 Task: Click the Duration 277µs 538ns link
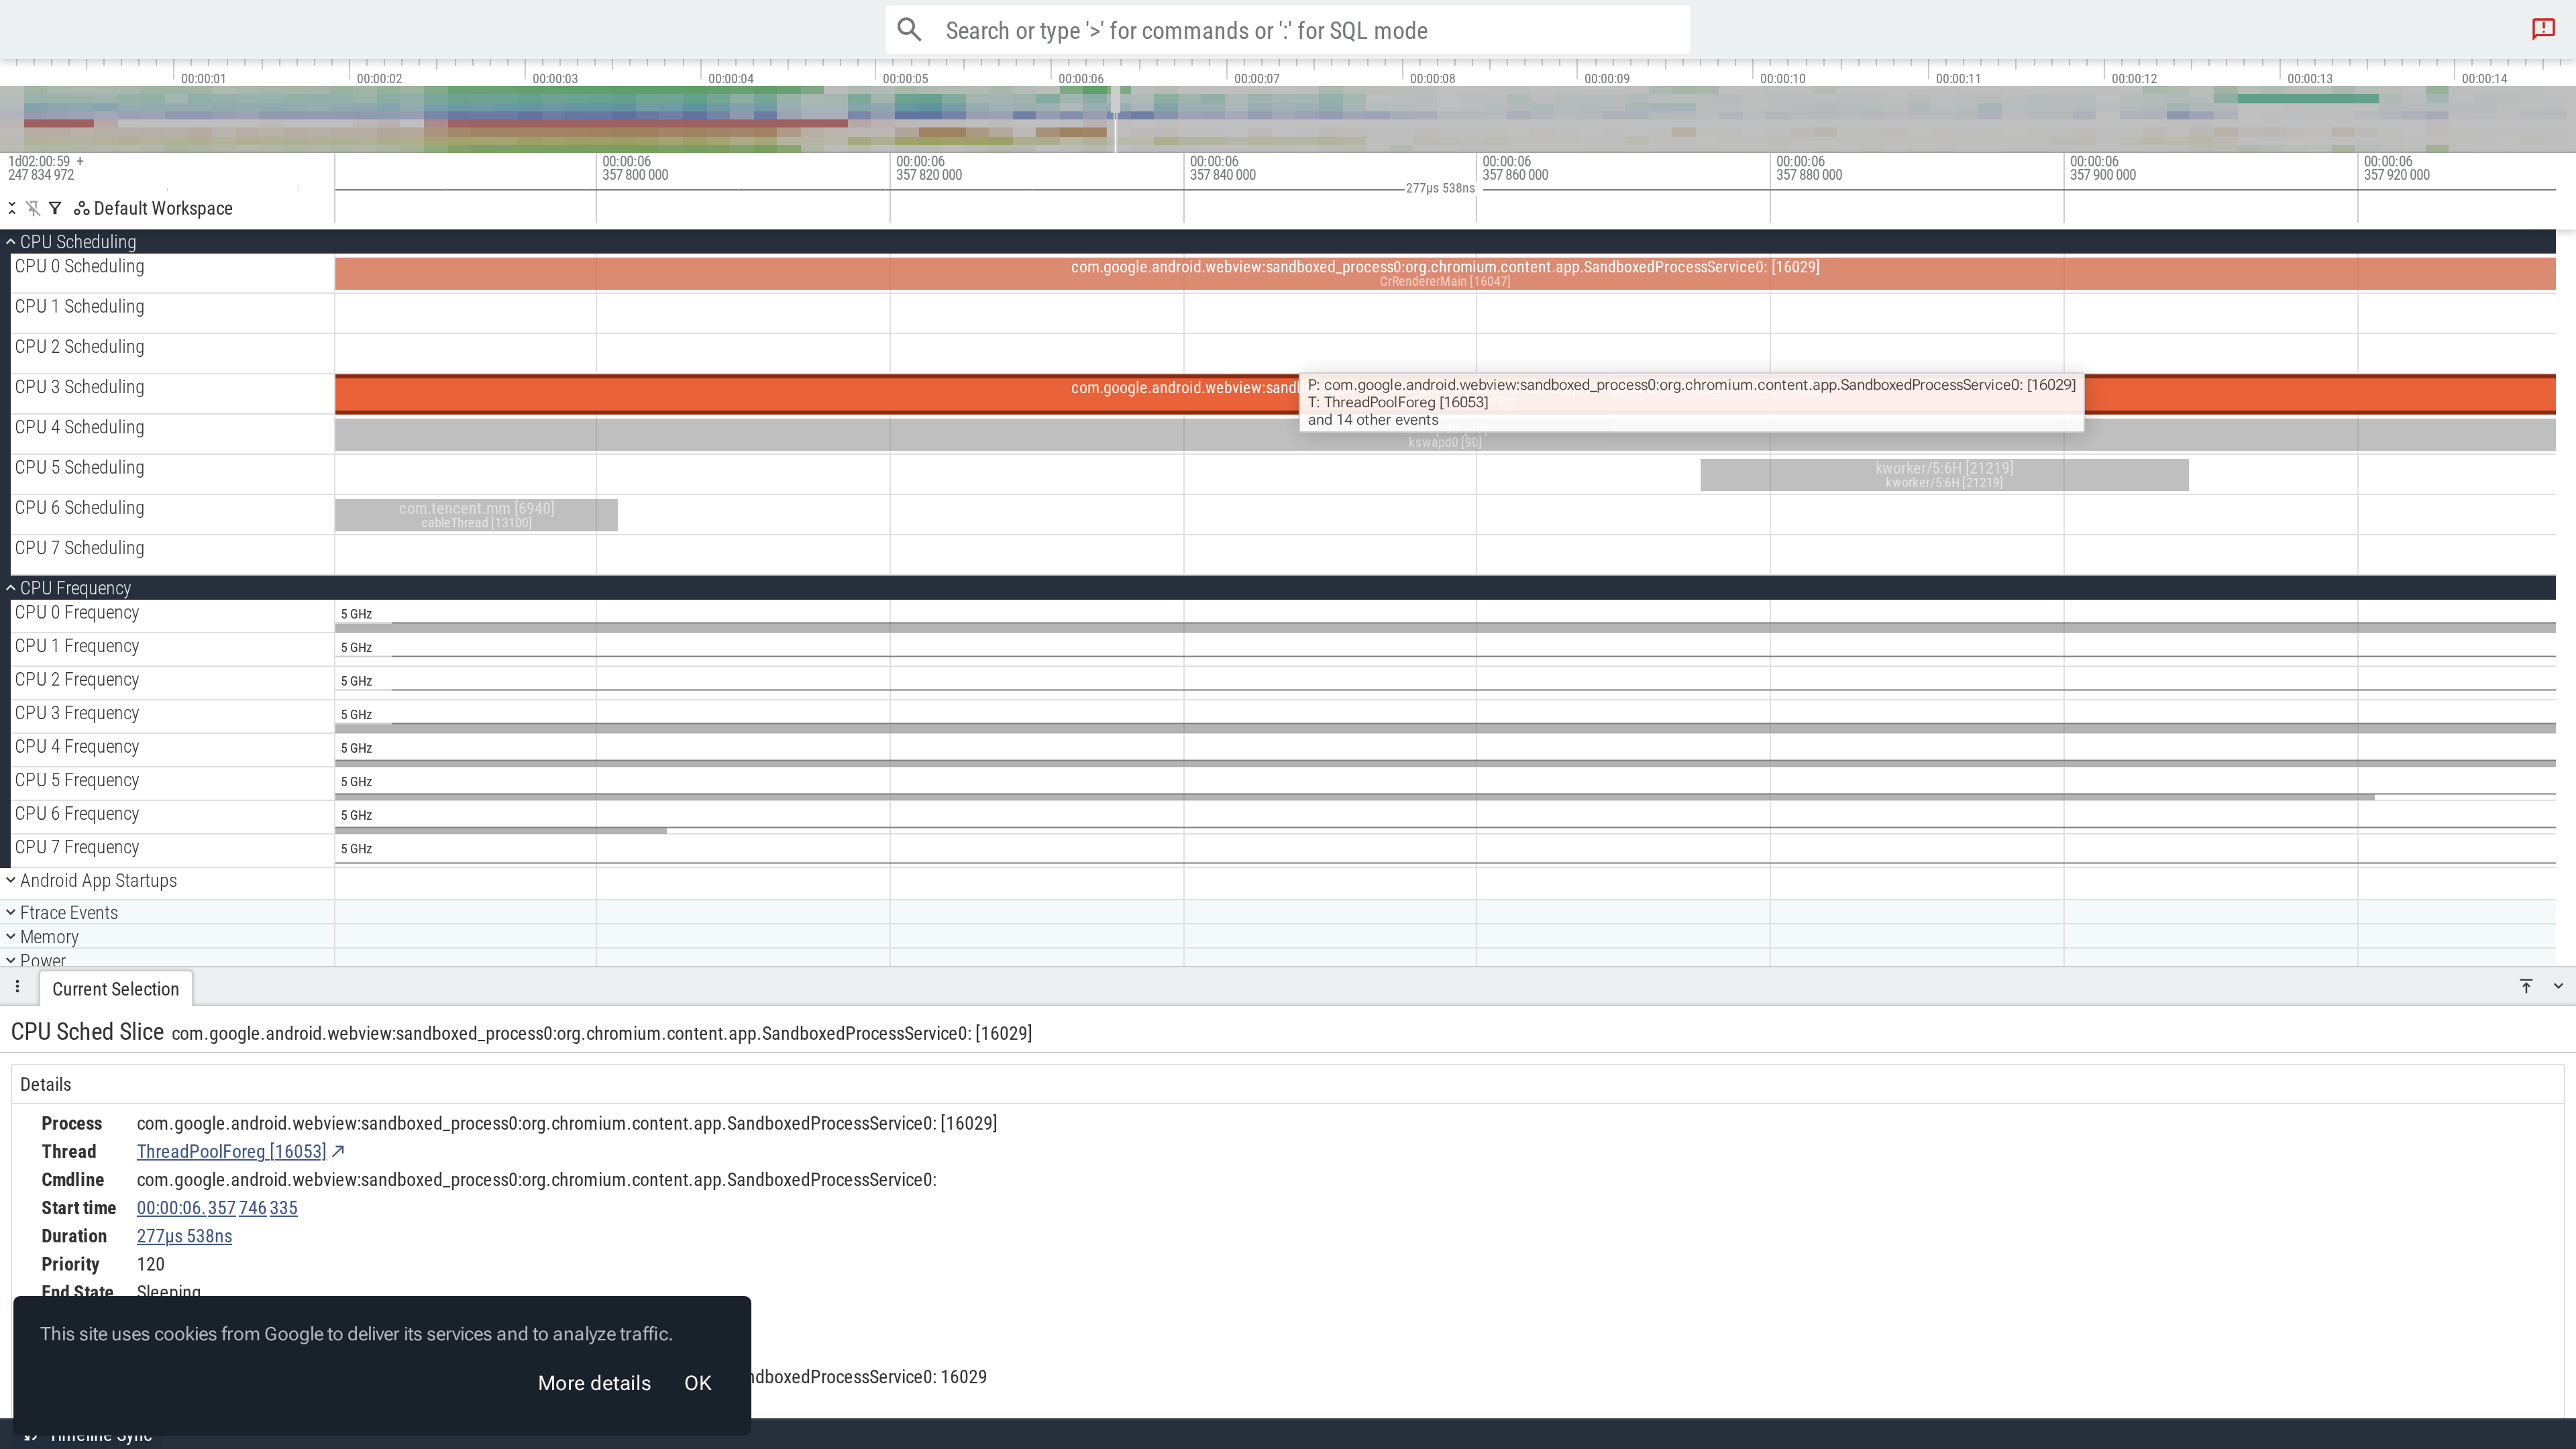click(184, 1236)
